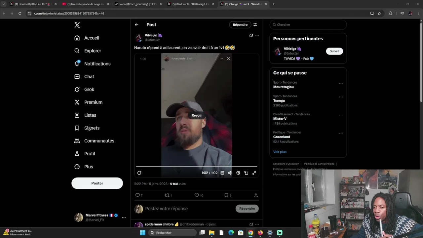Screen dimensions: 423x238
Task: Close the embedded story X icon
Action: coord(228,59)
